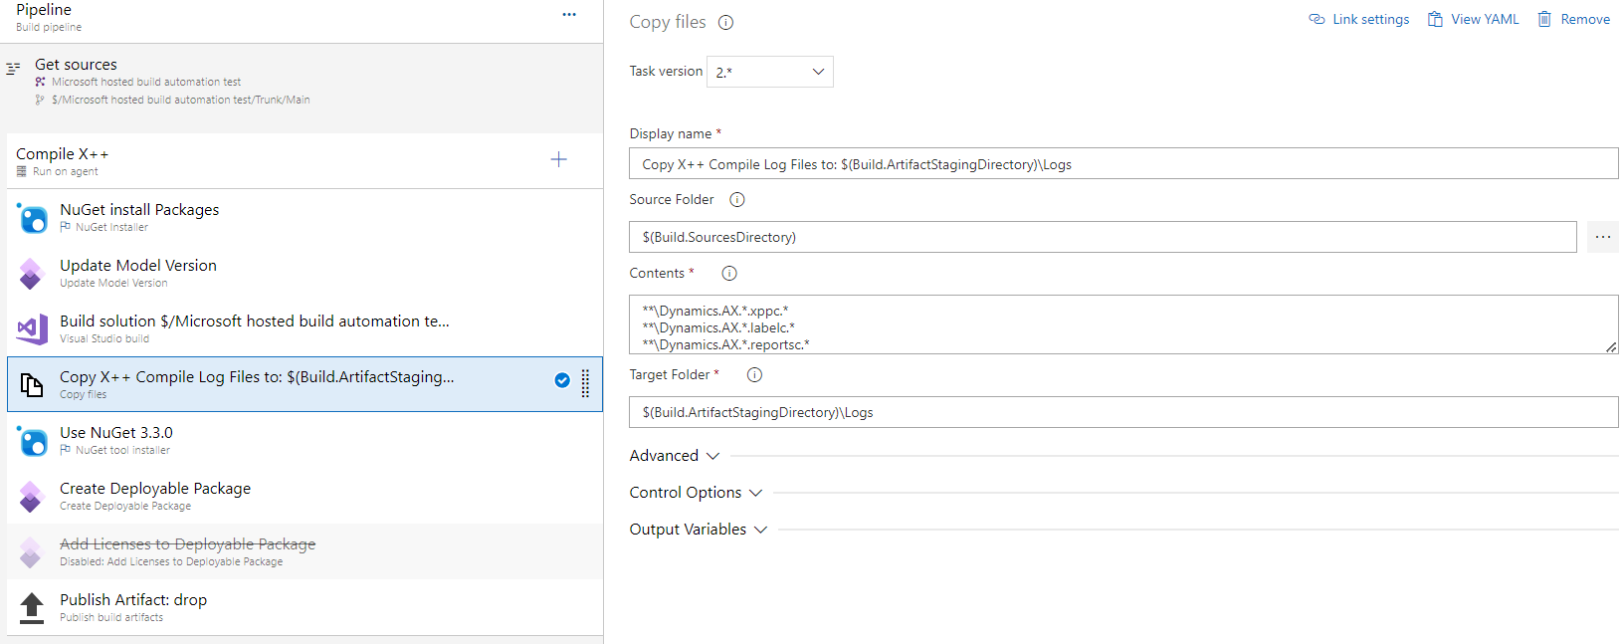Image resolution: width=1624 pixels, height=644 pixels.
Task: Click the Link settings chain icon
Action: [x=1317, y=19]
